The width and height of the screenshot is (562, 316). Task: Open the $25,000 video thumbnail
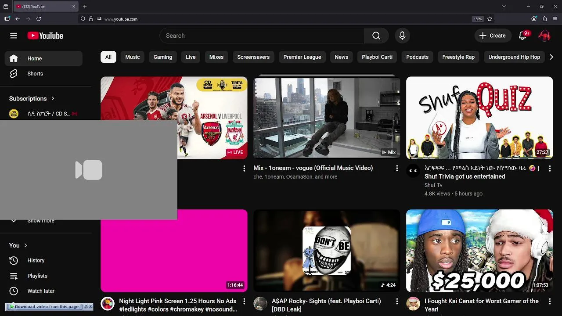pyautogui.click(x=479, y=251)
